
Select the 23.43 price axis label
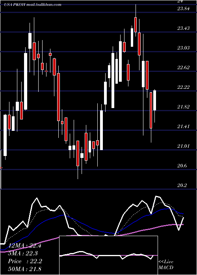pos(183,28)
